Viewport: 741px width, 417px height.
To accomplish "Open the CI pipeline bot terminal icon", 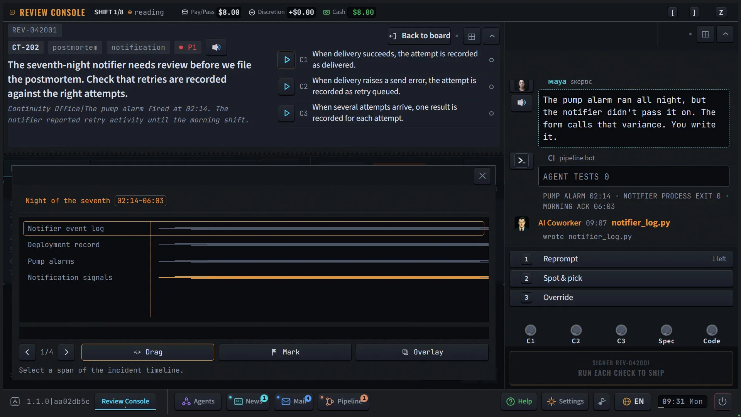I will click(x=521, y=161).
